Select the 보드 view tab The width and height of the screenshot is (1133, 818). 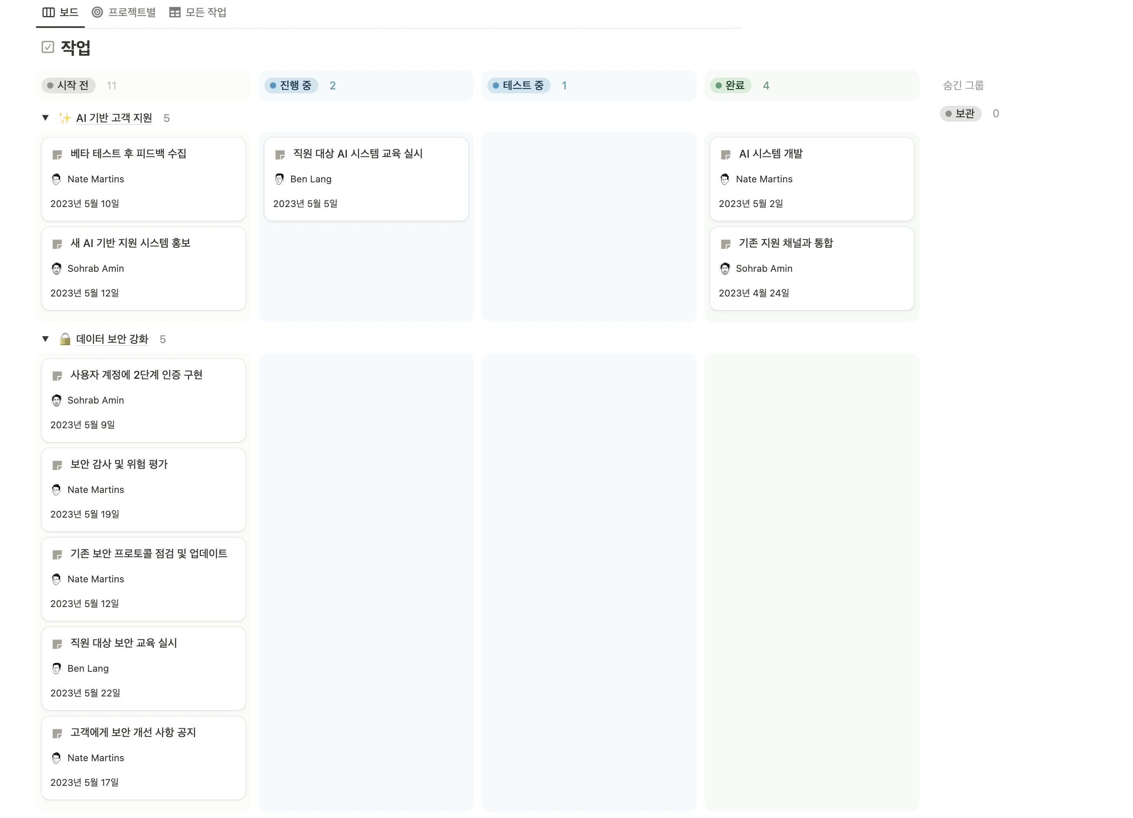pyautogui.click(x=60, y=13)
